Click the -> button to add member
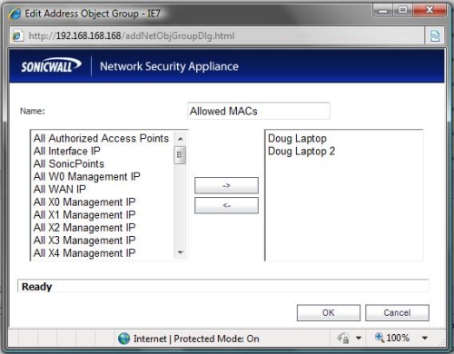This screenshot has height=354, width=454. click(226, 185)
